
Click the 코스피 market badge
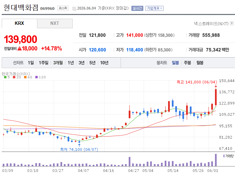point(63,8)
